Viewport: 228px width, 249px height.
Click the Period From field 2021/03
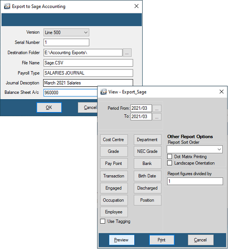pos(141,108)
